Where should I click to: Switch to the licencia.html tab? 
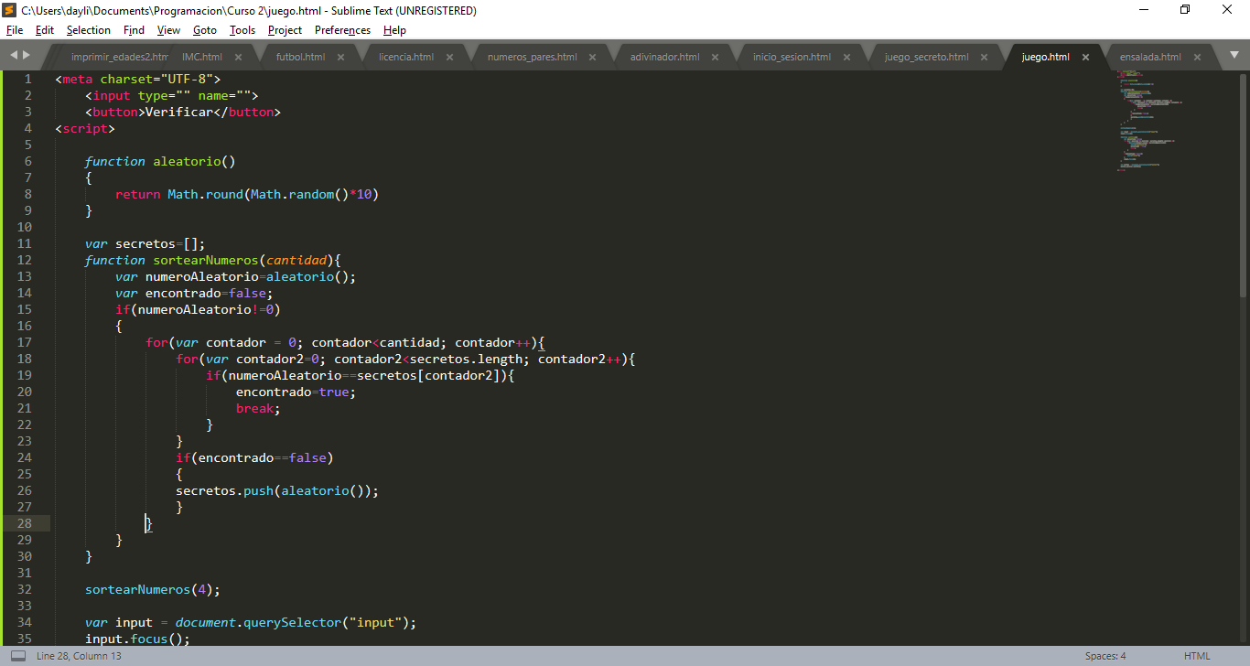point(406,57)
